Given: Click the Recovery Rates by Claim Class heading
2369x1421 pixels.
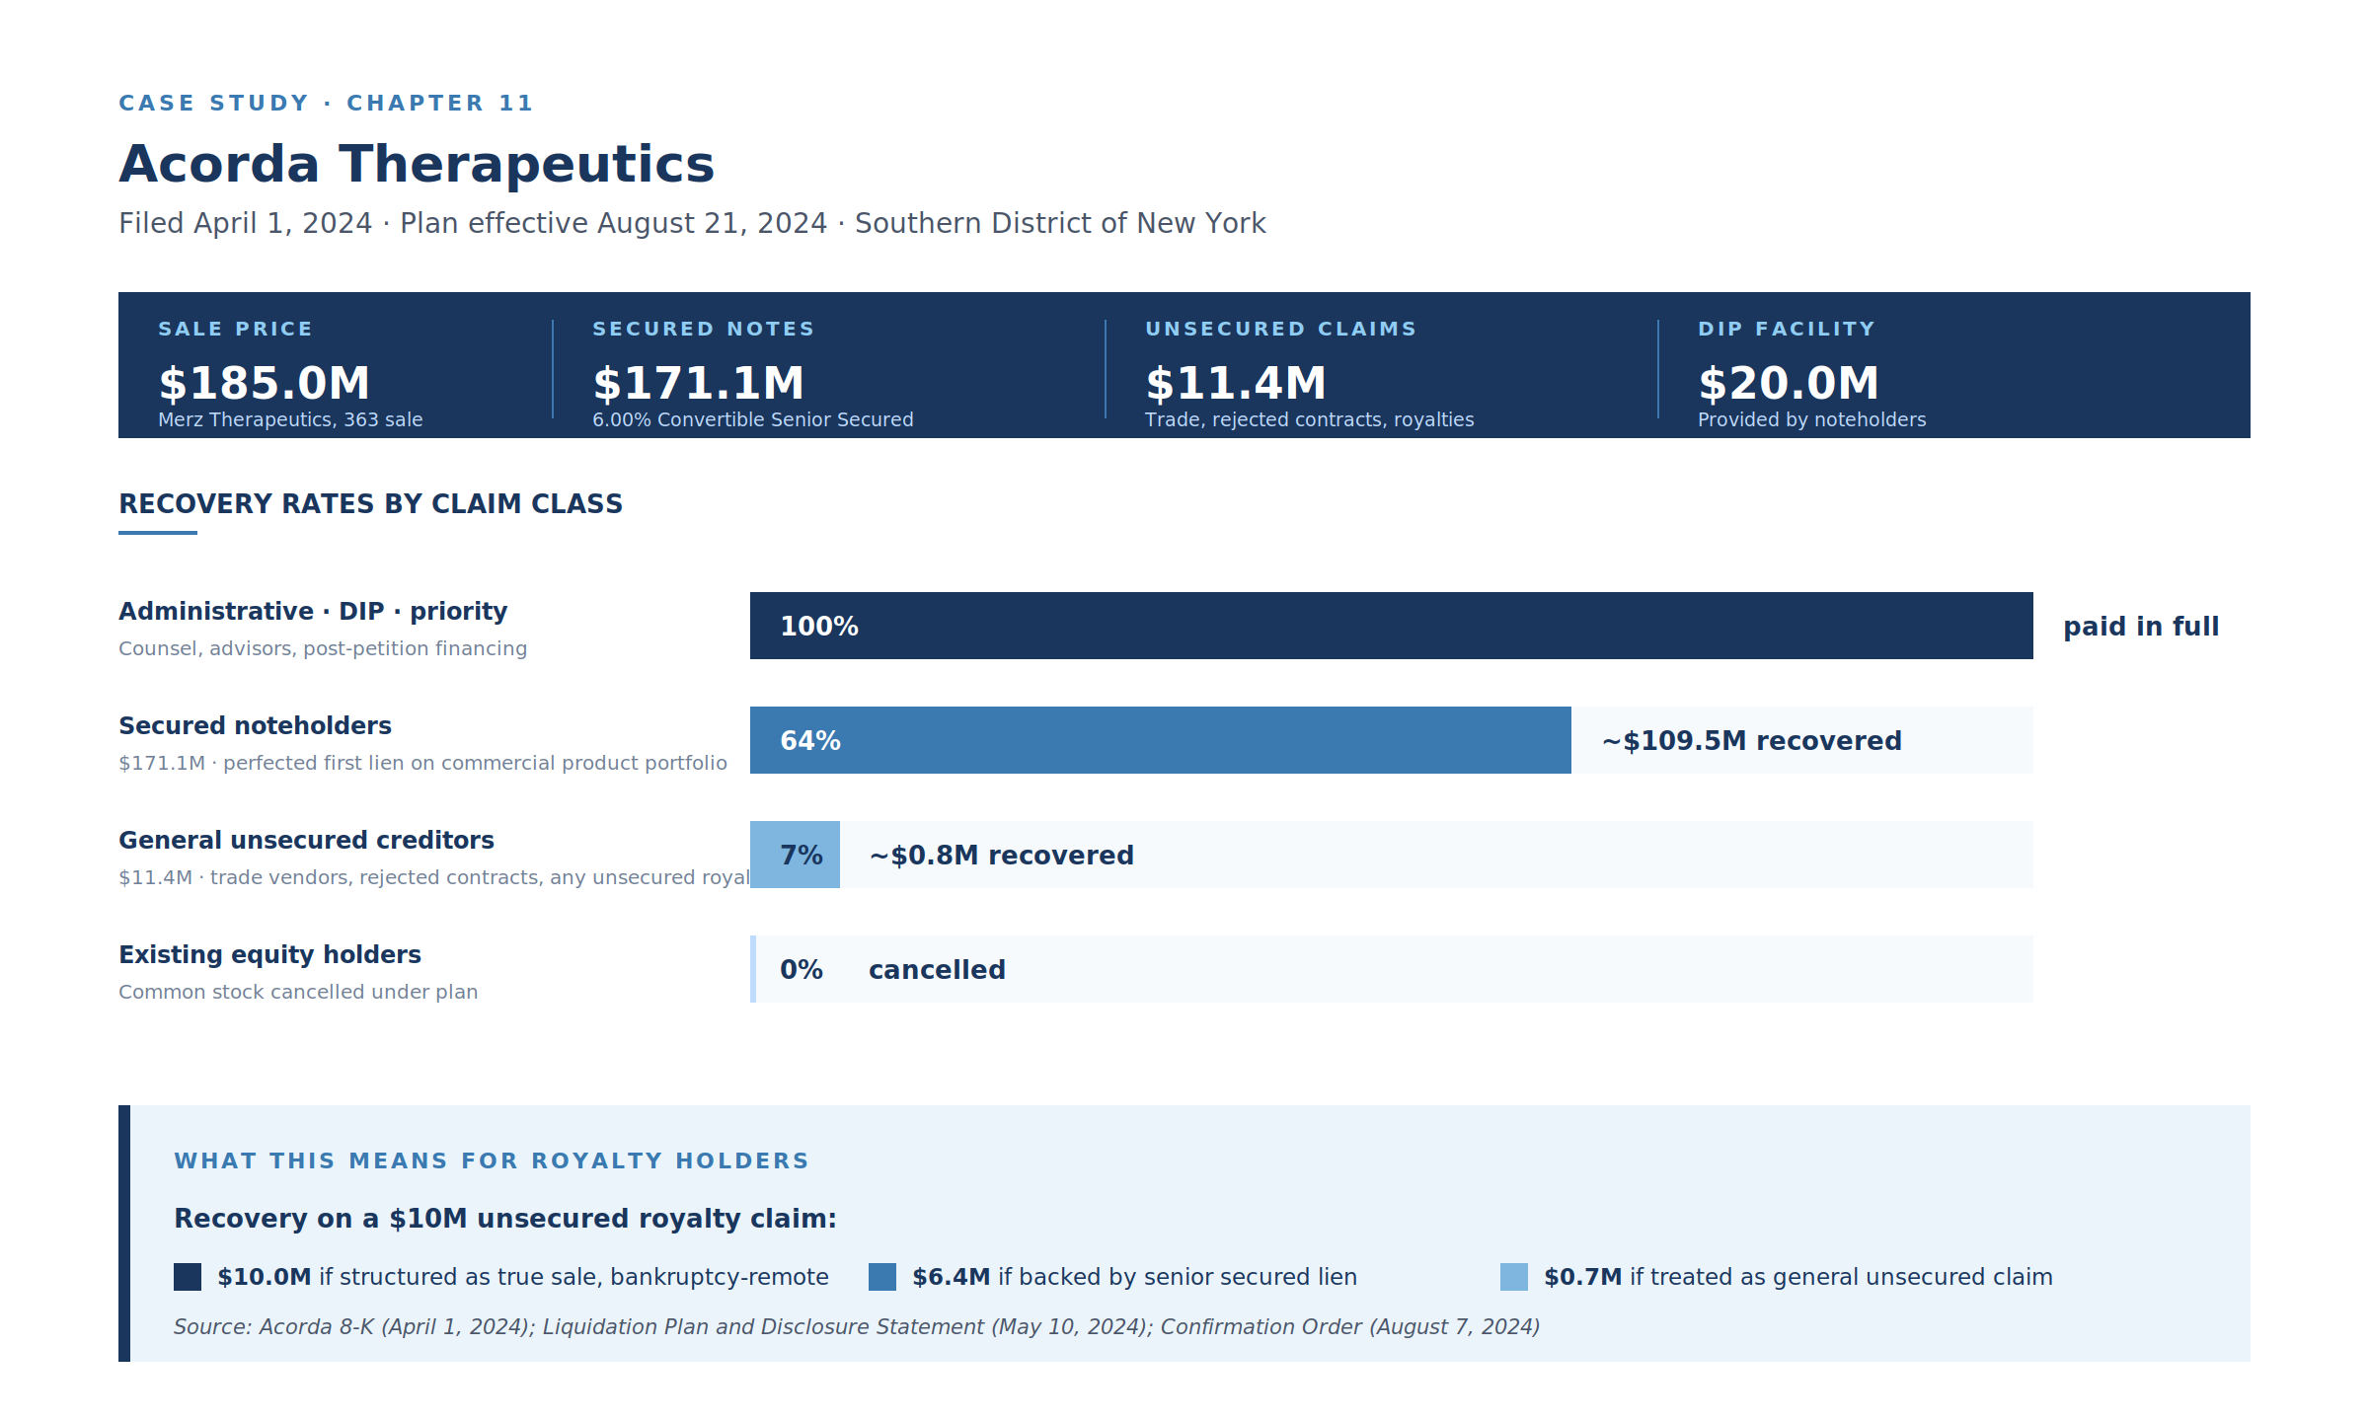Looking at the screenshot, I should tap(371, 503).
